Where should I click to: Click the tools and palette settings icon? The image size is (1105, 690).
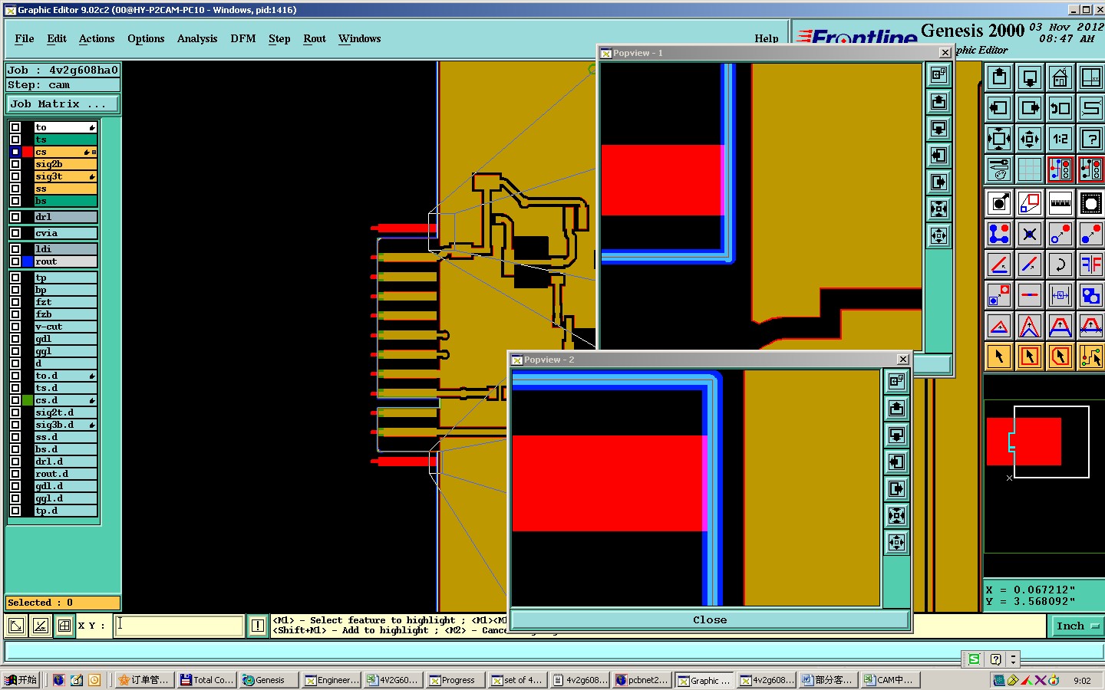coord(999,169)
